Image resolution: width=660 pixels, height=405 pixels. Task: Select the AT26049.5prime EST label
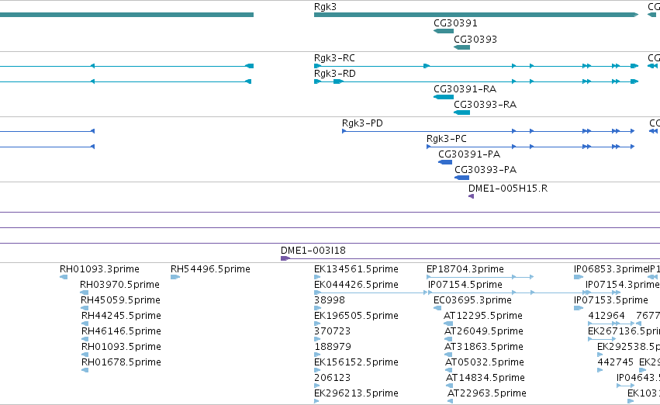484,331
